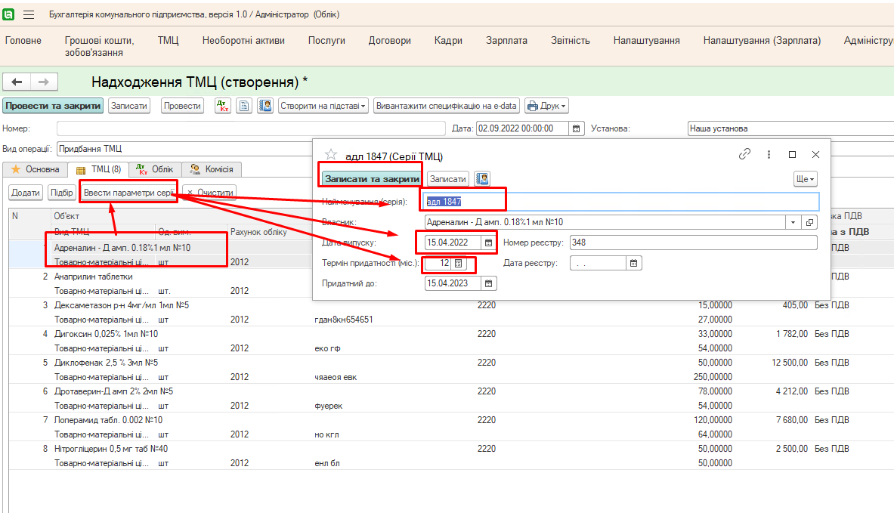
Task: Expand the Друк print dropdown
Action: pyautogui.click(x=546, y=106)
